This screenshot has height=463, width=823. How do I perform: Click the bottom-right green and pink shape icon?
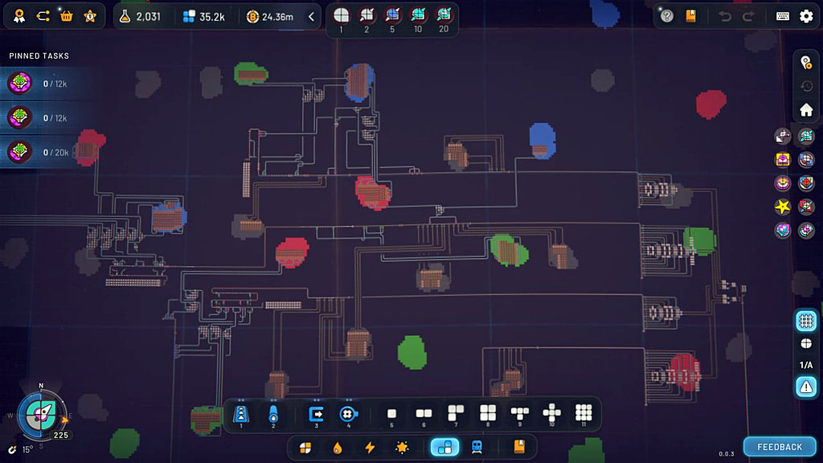tap(806, 230)
